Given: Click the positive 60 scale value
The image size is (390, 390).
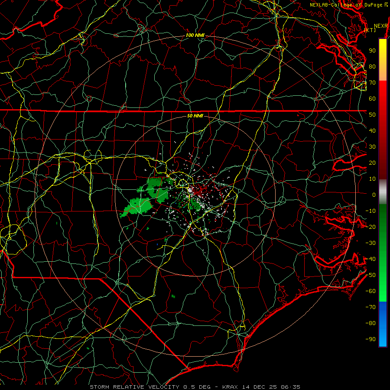Looking at the screenshot, I should pyautogui.click(x=372, y=98).
